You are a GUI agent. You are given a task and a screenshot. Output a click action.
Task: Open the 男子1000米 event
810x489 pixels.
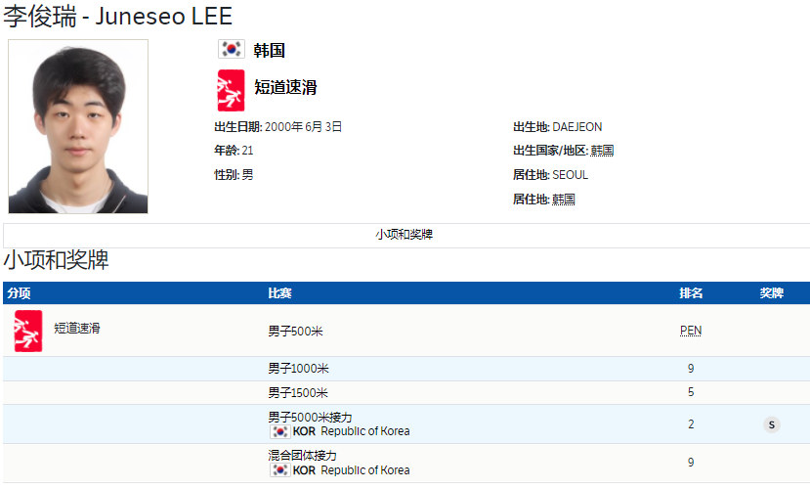coord(298,369)
